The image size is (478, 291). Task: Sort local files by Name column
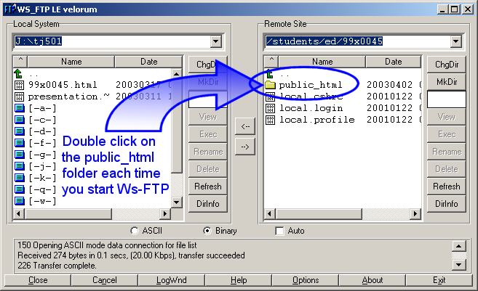coord(71,62)
